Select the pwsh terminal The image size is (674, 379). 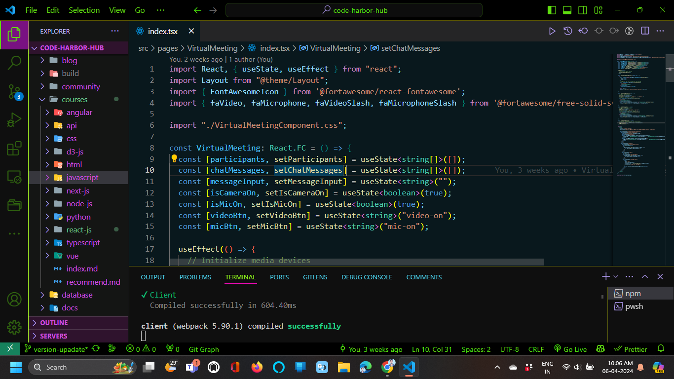640,306
